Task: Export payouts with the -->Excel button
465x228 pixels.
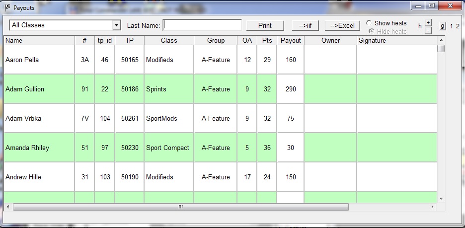Action: tap(342, 25)
